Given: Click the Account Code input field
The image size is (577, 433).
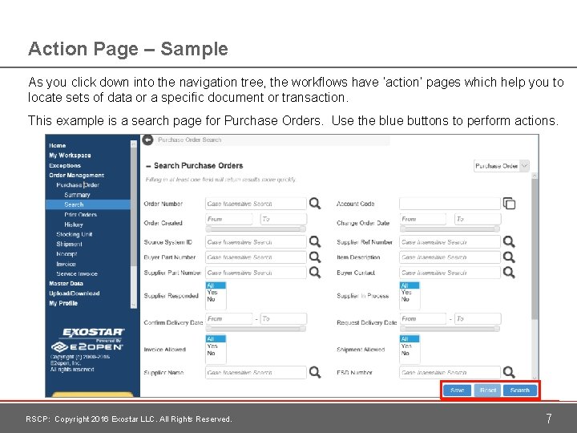Looking at the screenshot, I should [x=450, y=204].
